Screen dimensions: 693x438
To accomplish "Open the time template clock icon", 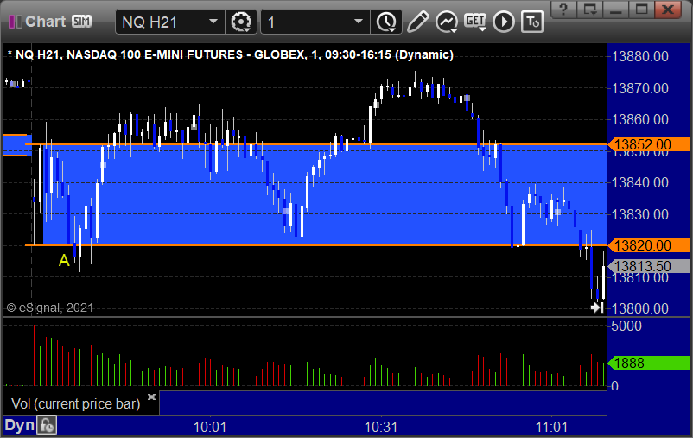I will [386, 22].
